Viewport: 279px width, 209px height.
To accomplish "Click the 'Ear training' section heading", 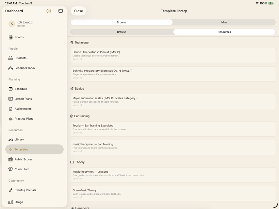I will (82, 116).
